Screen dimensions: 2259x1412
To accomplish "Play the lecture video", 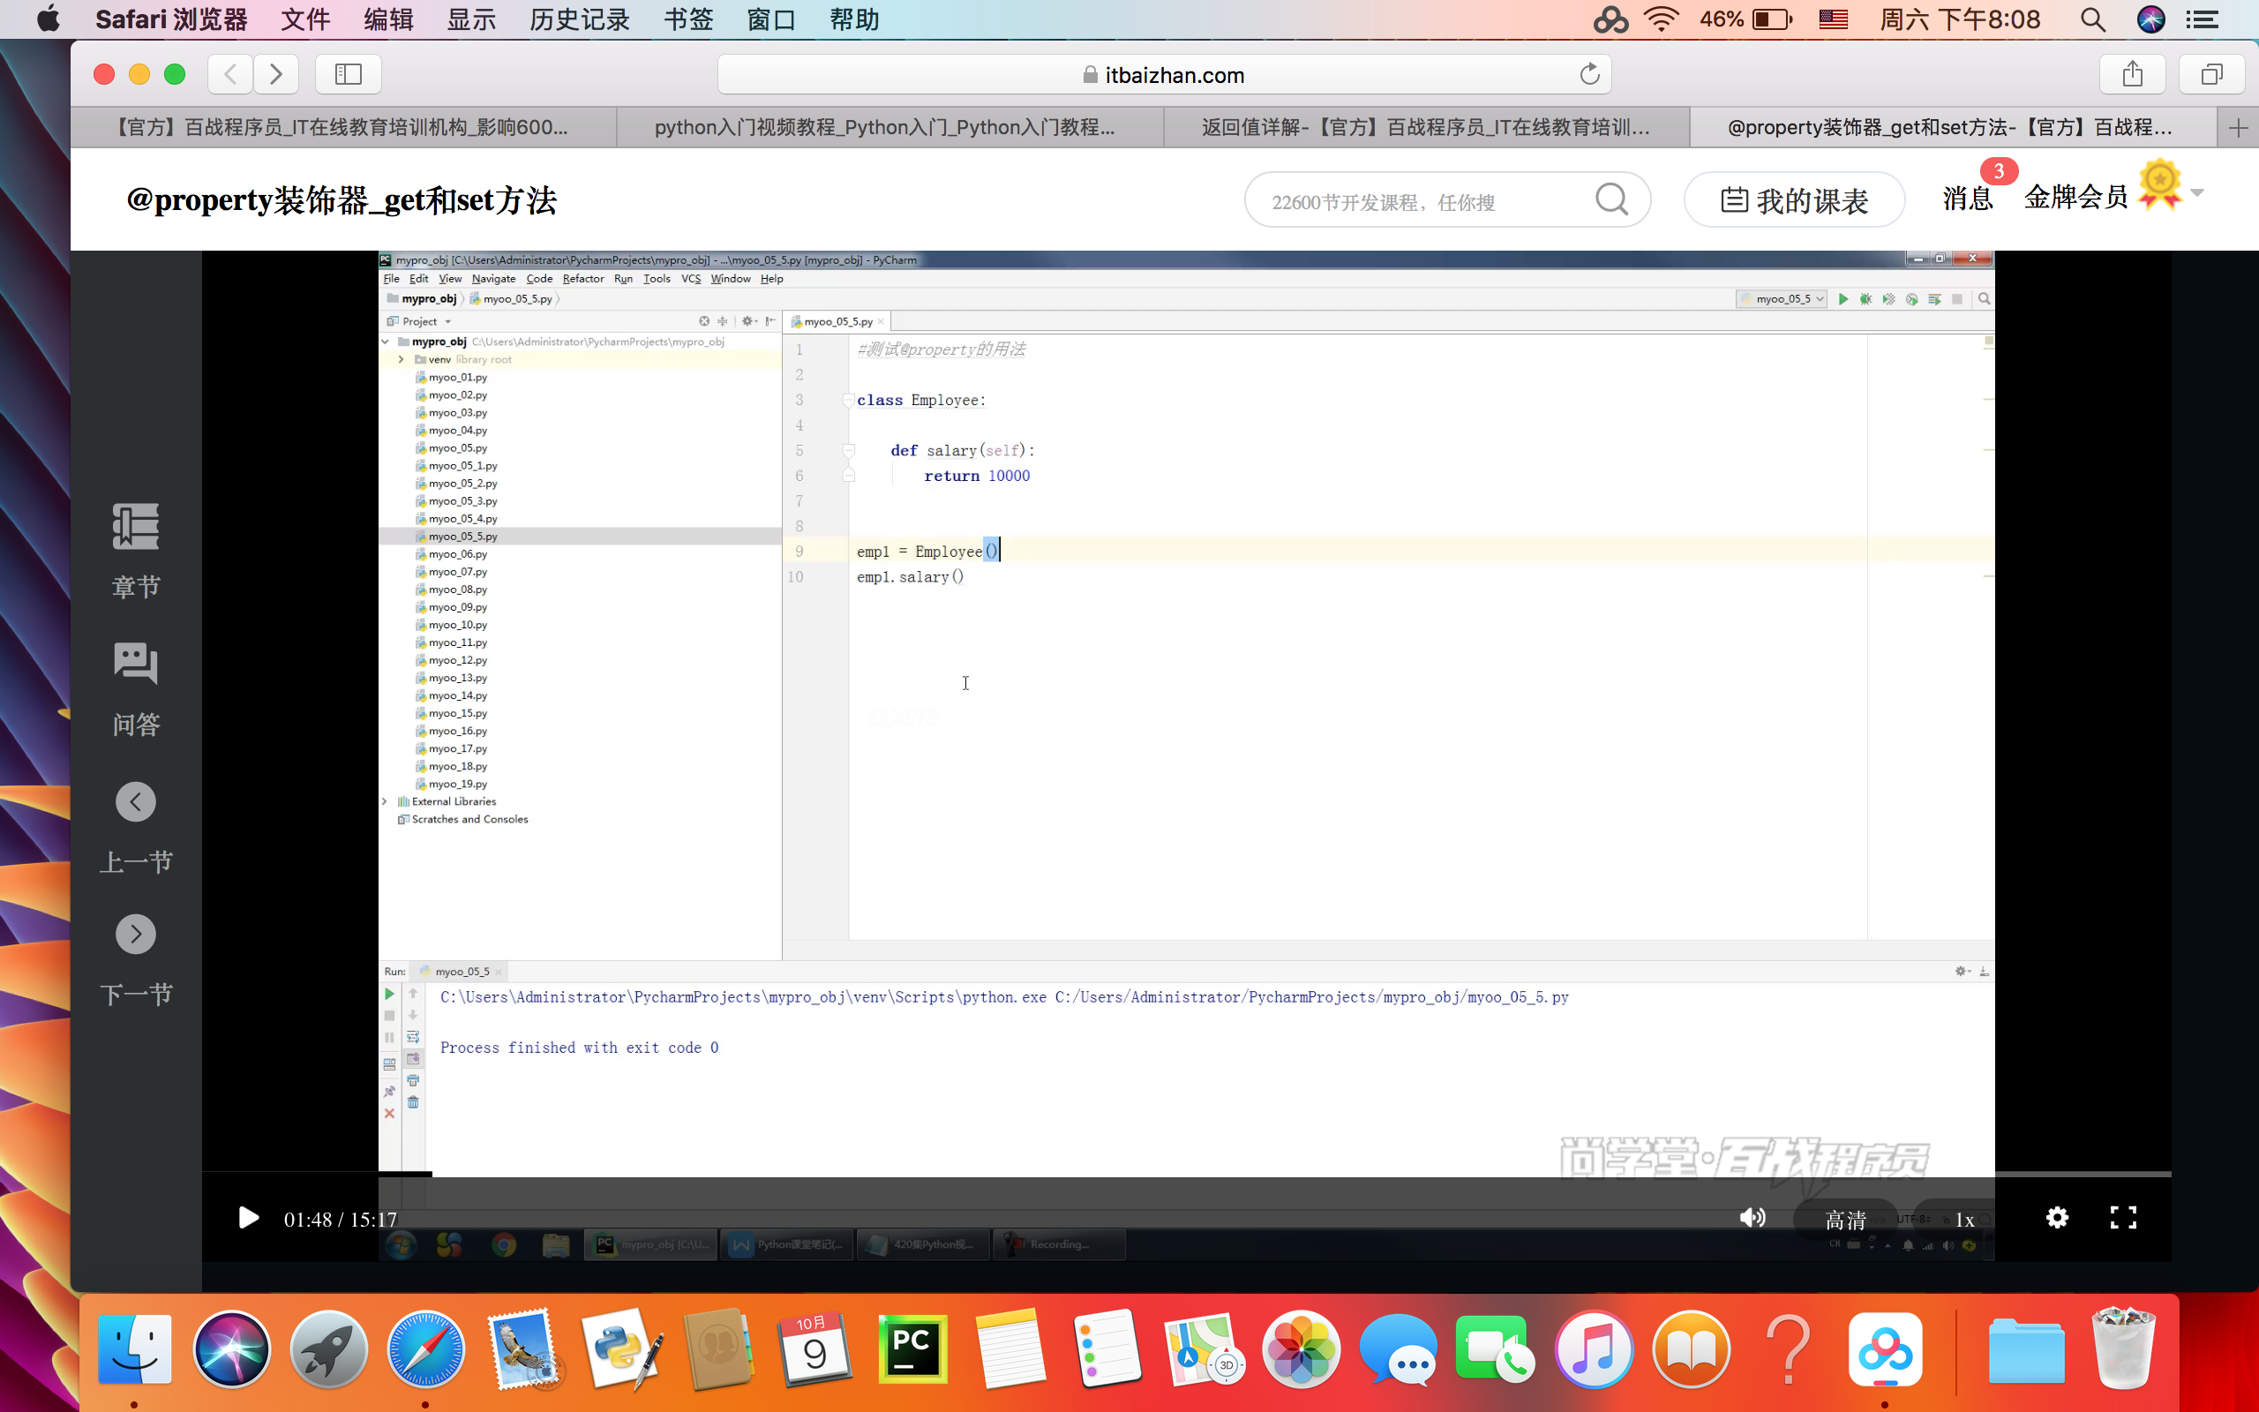I will (x=248, y=1218).
